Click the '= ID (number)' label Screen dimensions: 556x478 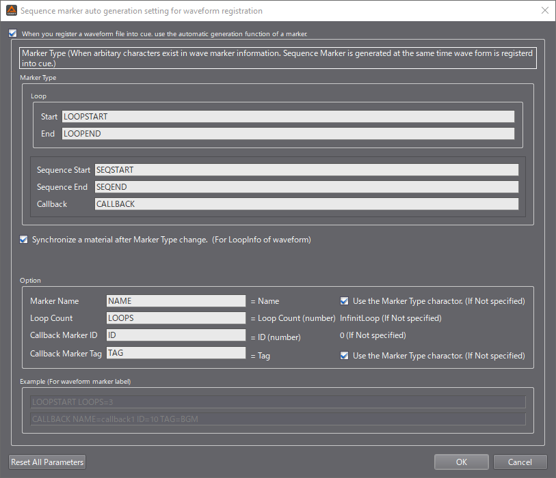pyautogui.click(x=276, y=337)
